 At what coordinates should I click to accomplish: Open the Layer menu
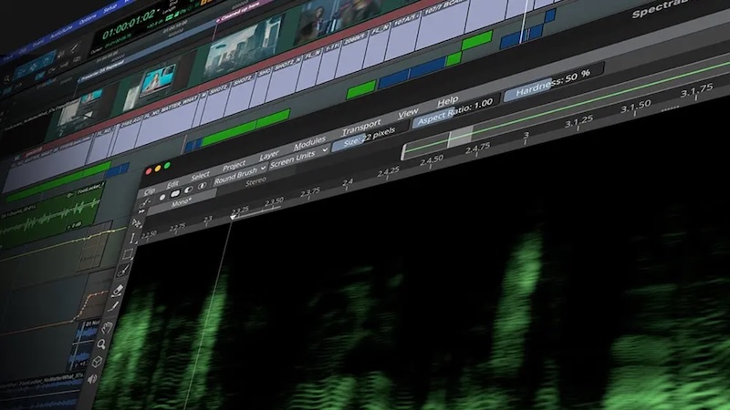tap(269, 155)
